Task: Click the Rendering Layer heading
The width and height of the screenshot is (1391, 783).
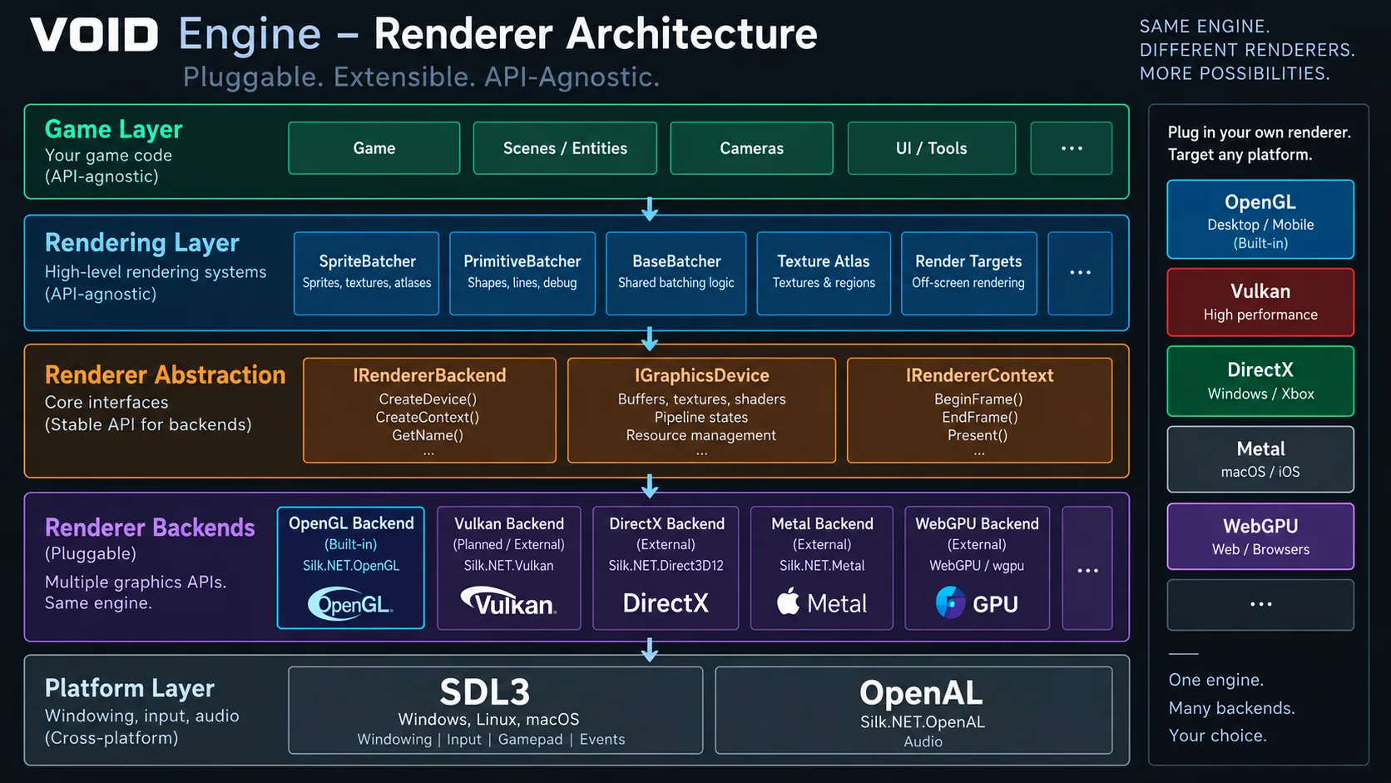Action: (141, 243)
